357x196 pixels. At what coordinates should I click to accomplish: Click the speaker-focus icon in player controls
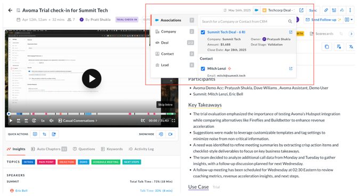click(x=34, y=121)
